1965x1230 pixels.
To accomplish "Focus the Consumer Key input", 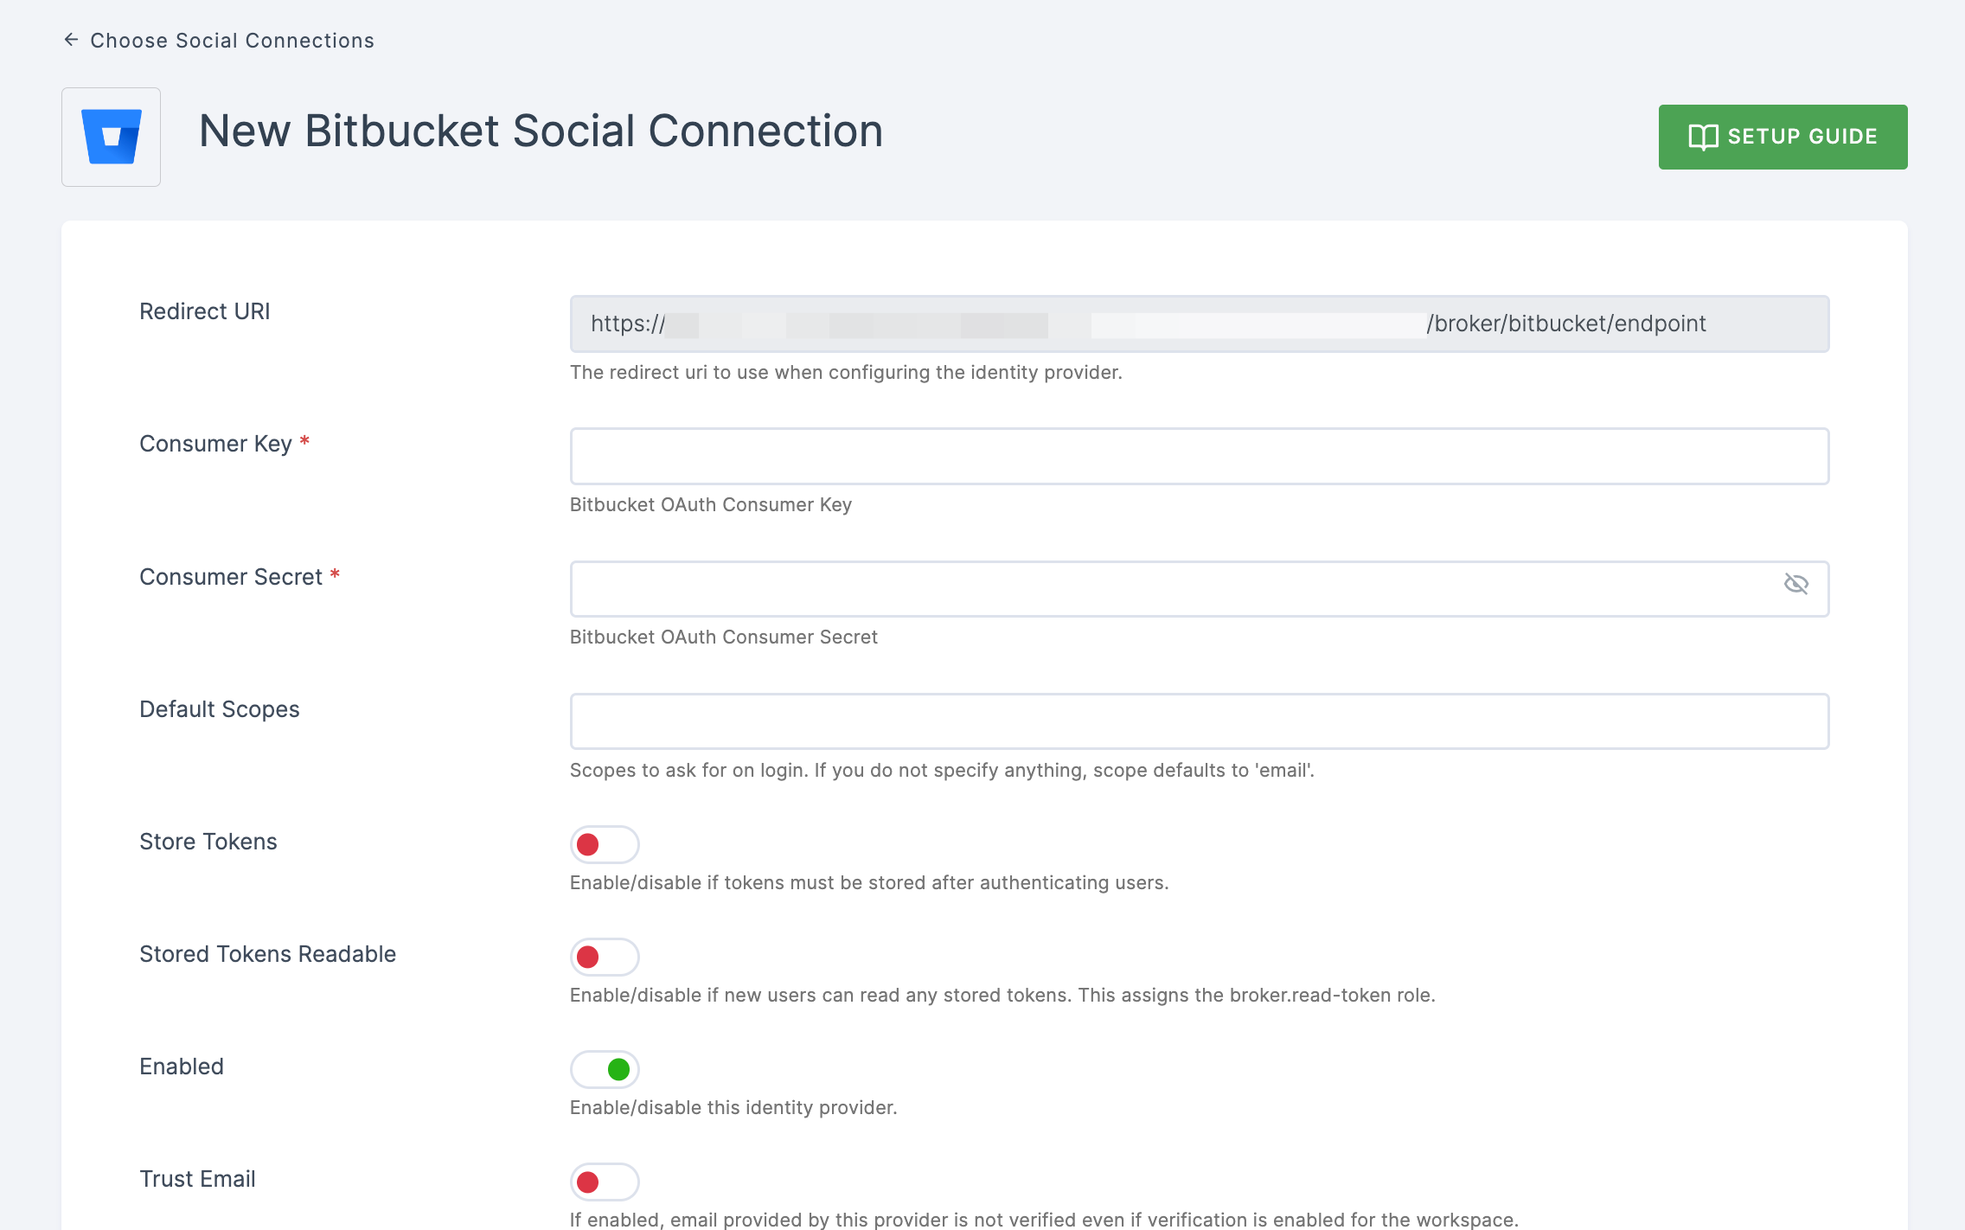I will pos(1199,456).
